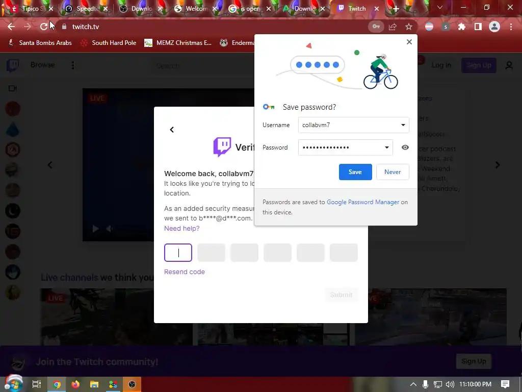Open the notification center icon
Viewport: 522px width, 392px height.
[505, 384]
